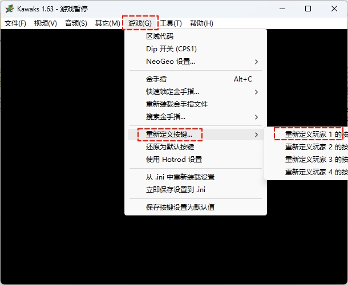Open the 文件(F) menu

click(15, 23)
